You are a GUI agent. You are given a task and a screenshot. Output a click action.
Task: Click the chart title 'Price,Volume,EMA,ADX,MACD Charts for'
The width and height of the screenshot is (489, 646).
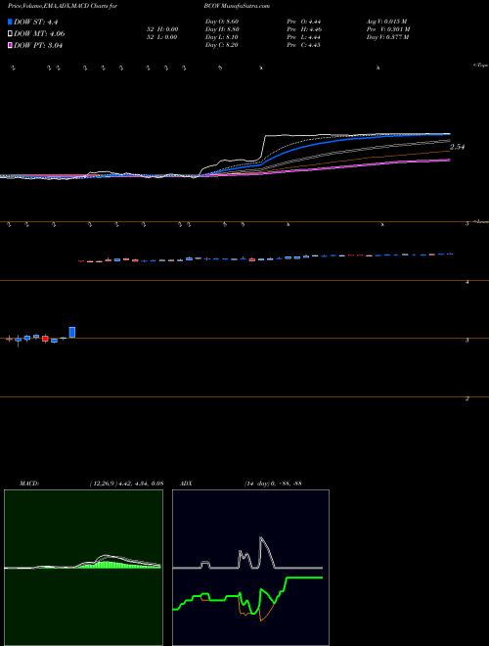[x=63, y=6]
